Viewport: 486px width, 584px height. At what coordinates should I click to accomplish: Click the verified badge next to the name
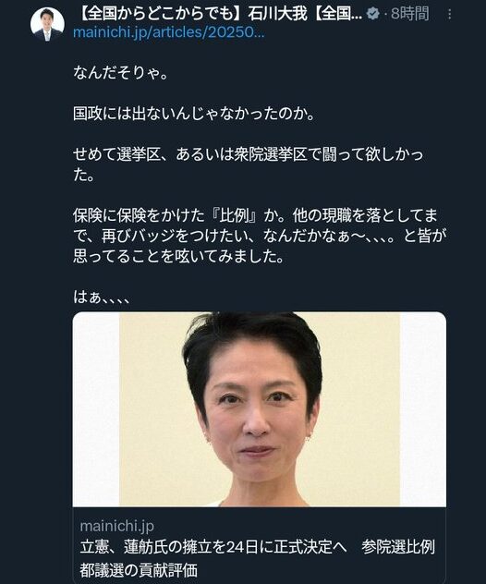coord(372,14)
